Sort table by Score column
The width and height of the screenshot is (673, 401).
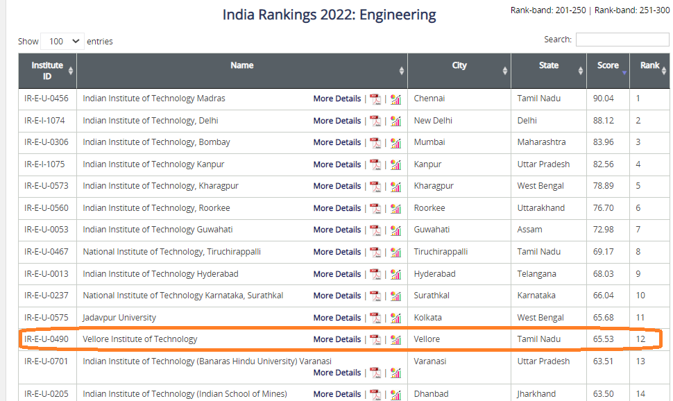click(x=608, y=71)
